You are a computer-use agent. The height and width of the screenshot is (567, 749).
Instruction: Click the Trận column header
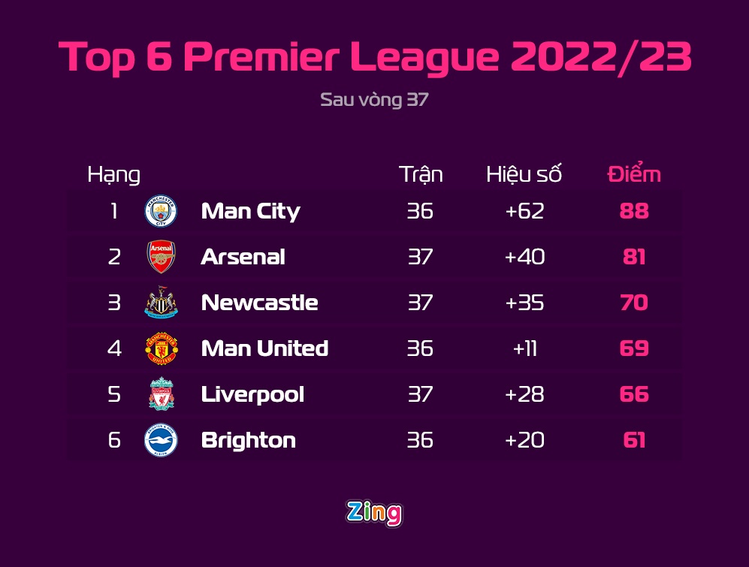[x=421, y=174]
